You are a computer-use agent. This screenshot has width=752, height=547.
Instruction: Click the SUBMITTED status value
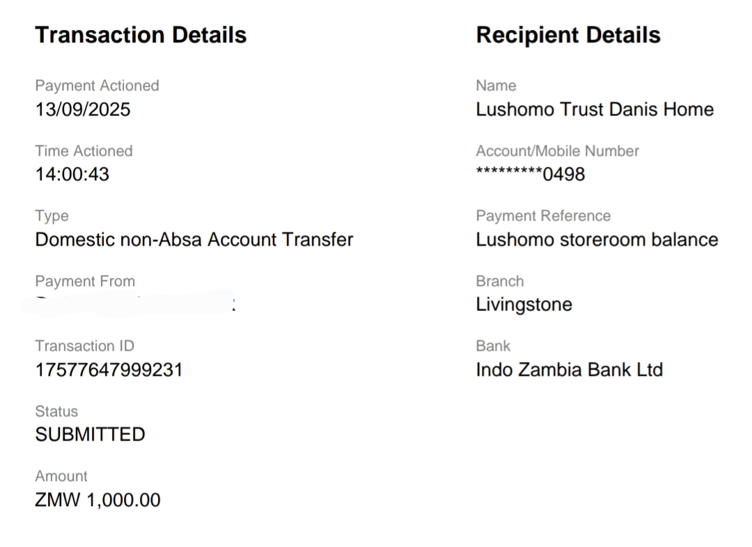(x=90, y=435)
